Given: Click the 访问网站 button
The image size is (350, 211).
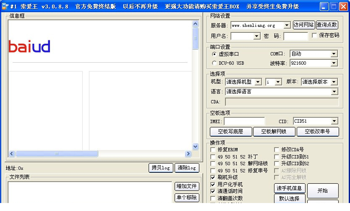Looking at the screenshot, I should coord(303,25).
